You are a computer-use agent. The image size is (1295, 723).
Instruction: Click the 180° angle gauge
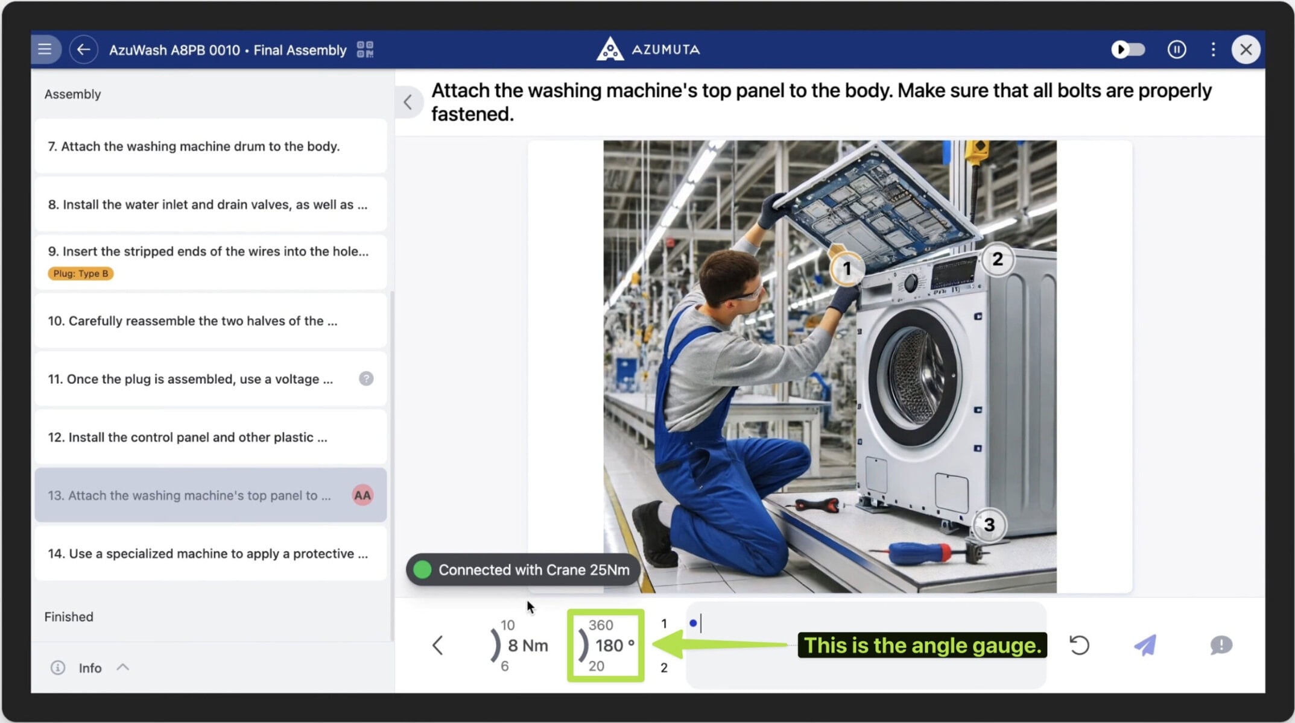tap(606, 645)
